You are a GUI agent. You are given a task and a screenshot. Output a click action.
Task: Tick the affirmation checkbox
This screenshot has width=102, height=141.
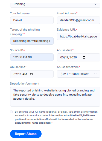click(11, 112)
